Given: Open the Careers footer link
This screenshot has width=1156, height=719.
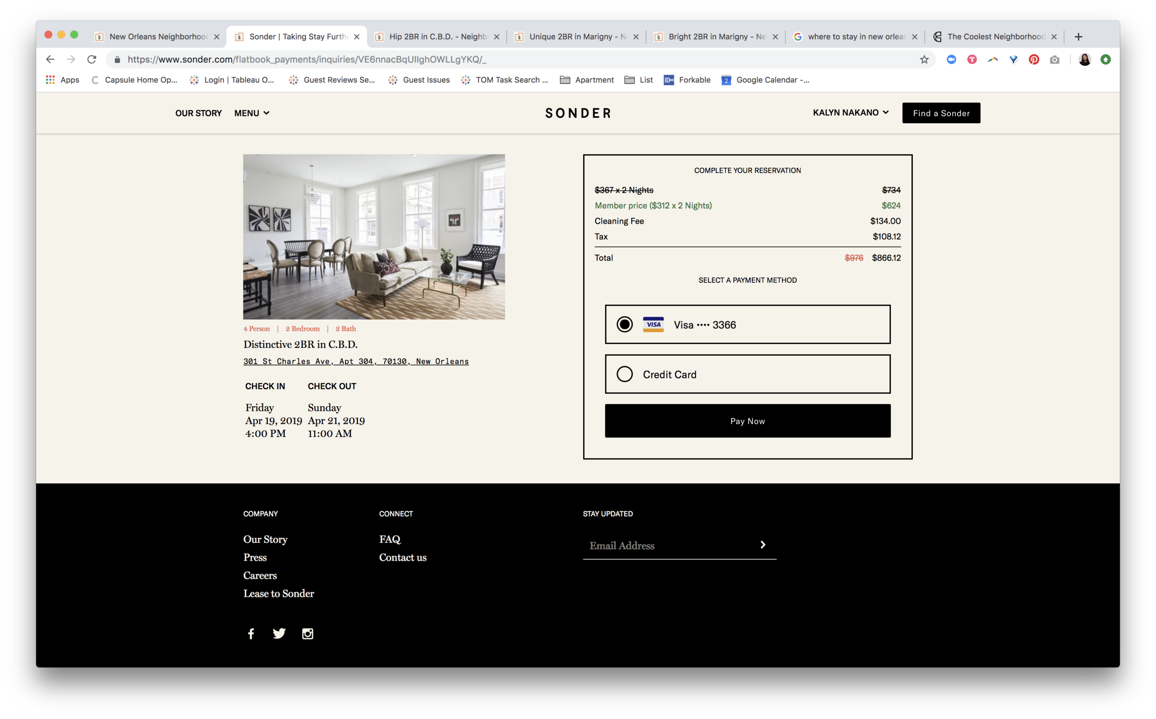Looking at the screenshot, I should [x=260, y=576].
